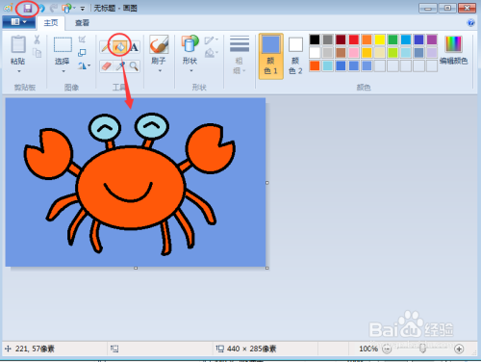Image resolution: width=481 pixels, height=362 pixels.
Task: Pick the gray-50% swatch in top row
Action: point(328,39)
